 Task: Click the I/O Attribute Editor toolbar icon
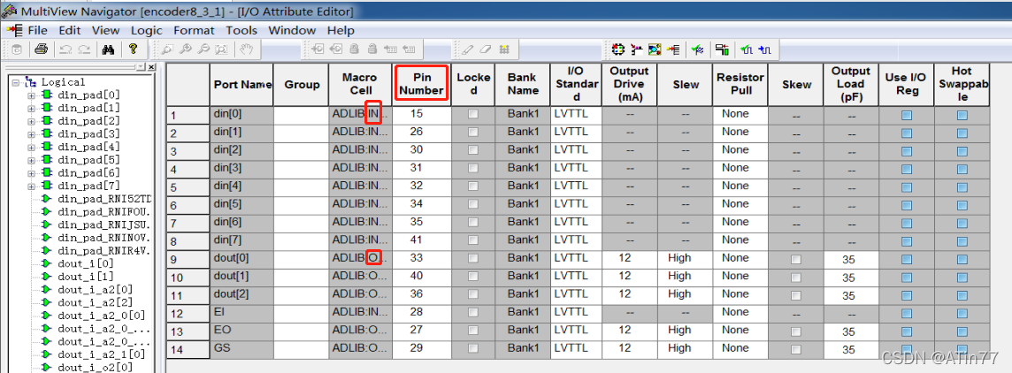click(x=673, y=49)
